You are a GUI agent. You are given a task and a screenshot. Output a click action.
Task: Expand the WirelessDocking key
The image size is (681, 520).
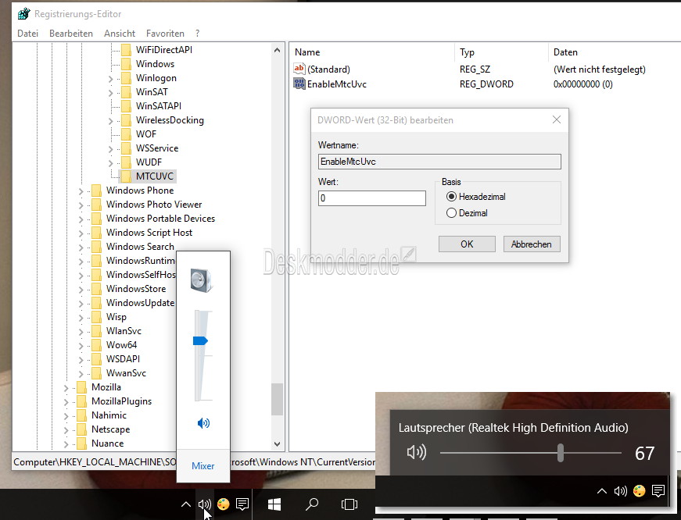pyautogui.click(x=111, y=121)
